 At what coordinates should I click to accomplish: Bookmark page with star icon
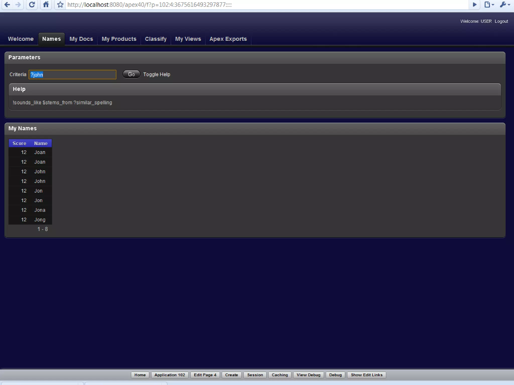pos(60,5)
